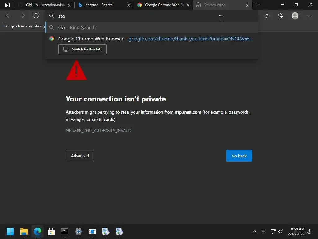
Task: Refresh the current page
Action: [x=36, y=16]
